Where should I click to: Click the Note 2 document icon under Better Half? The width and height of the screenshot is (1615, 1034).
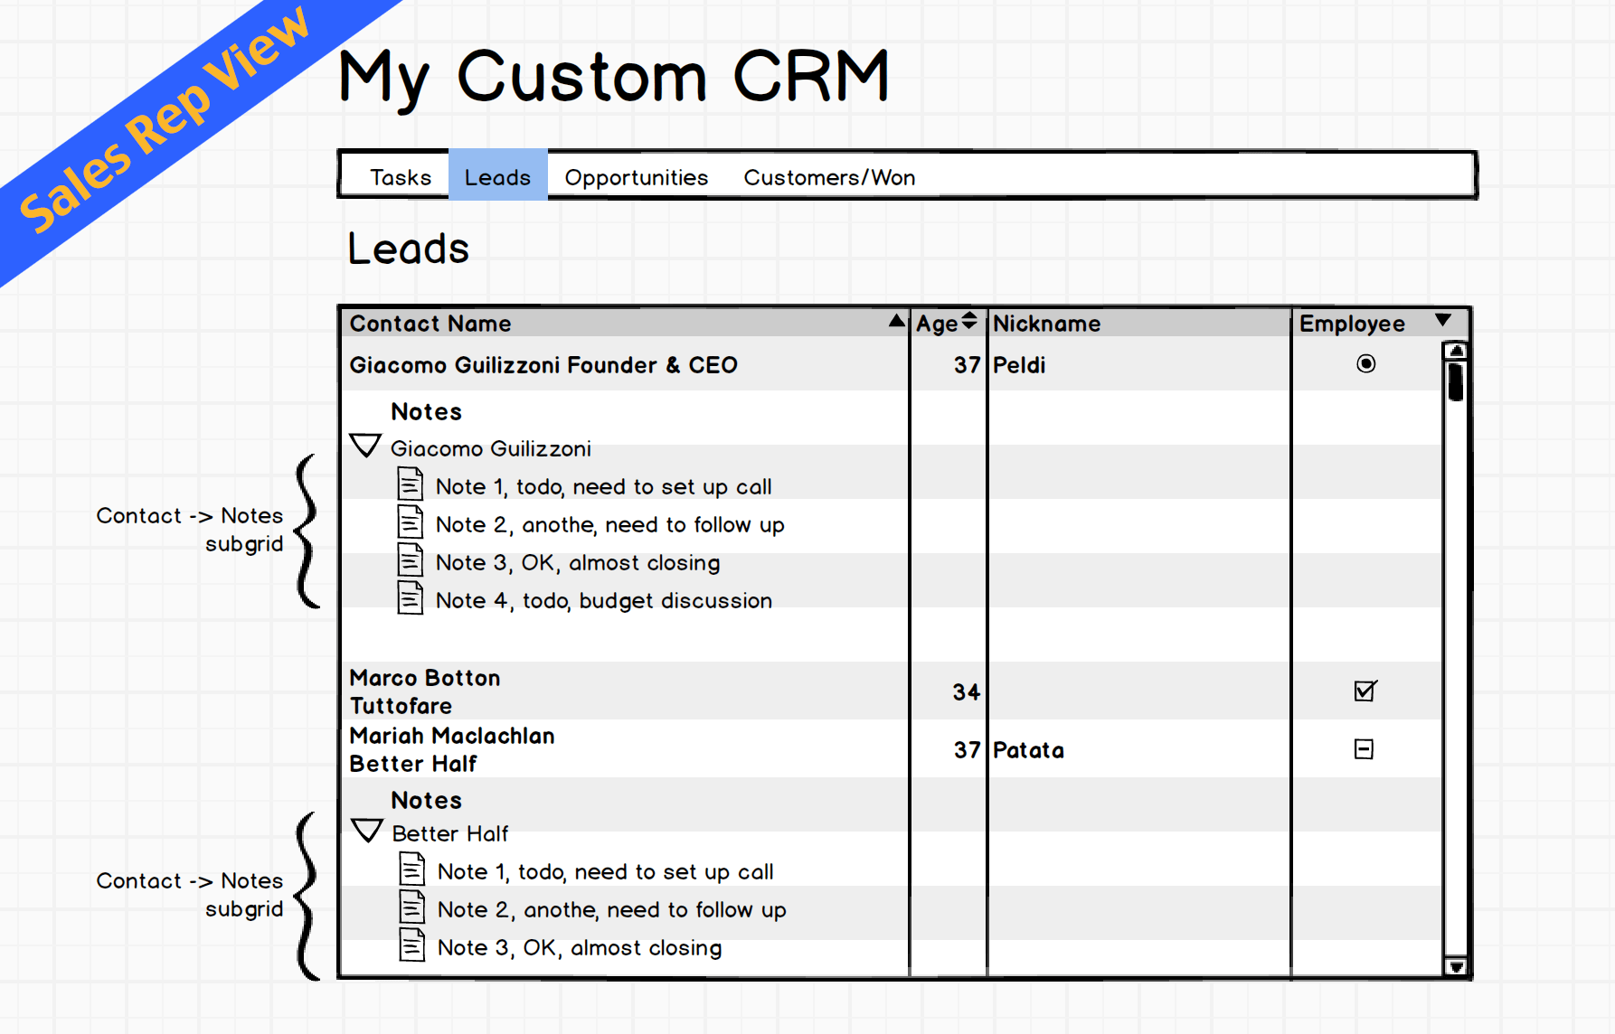click(412, 907)
